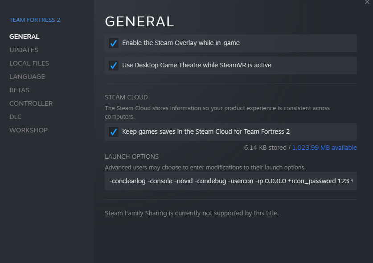
Task: Click the large General page heading
Action: (139, 21)
